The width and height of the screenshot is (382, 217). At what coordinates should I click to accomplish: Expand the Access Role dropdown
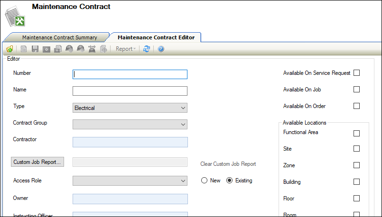(x=130, y=181)
